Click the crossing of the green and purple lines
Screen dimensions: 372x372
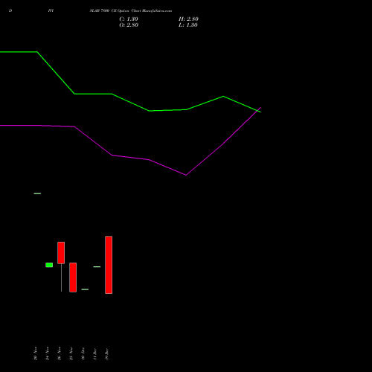pos(257,111)
